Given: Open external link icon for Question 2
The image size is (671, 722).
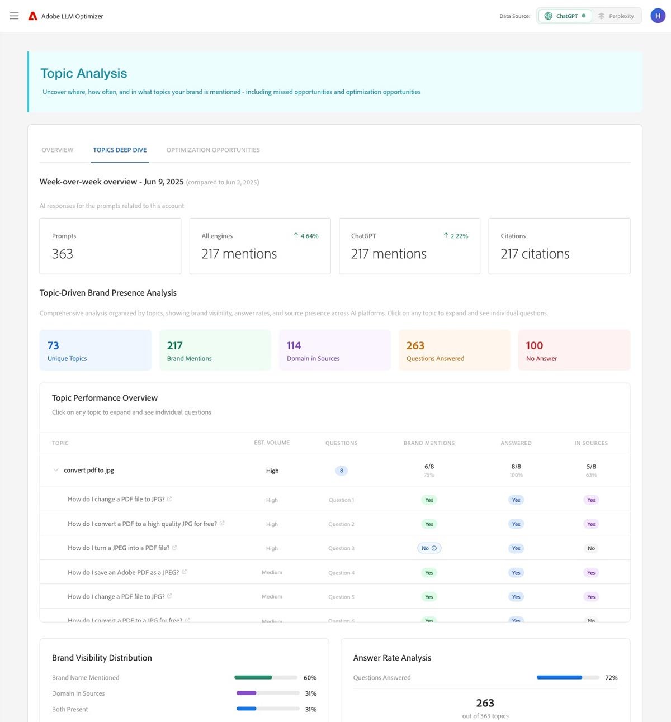Looking at the screenshot, I should (x=222, y=524).
